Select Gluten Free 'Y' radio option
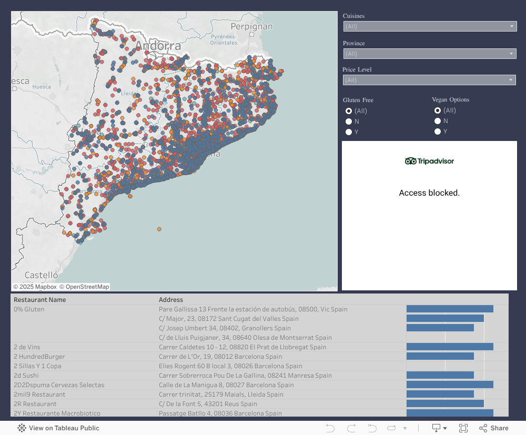The height and width of the screenshot is (435, 526). pyautogui.click(x=349, y=132)
